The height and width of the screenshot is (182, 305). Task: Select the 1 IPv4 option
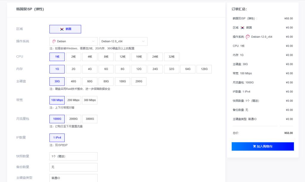57,137
